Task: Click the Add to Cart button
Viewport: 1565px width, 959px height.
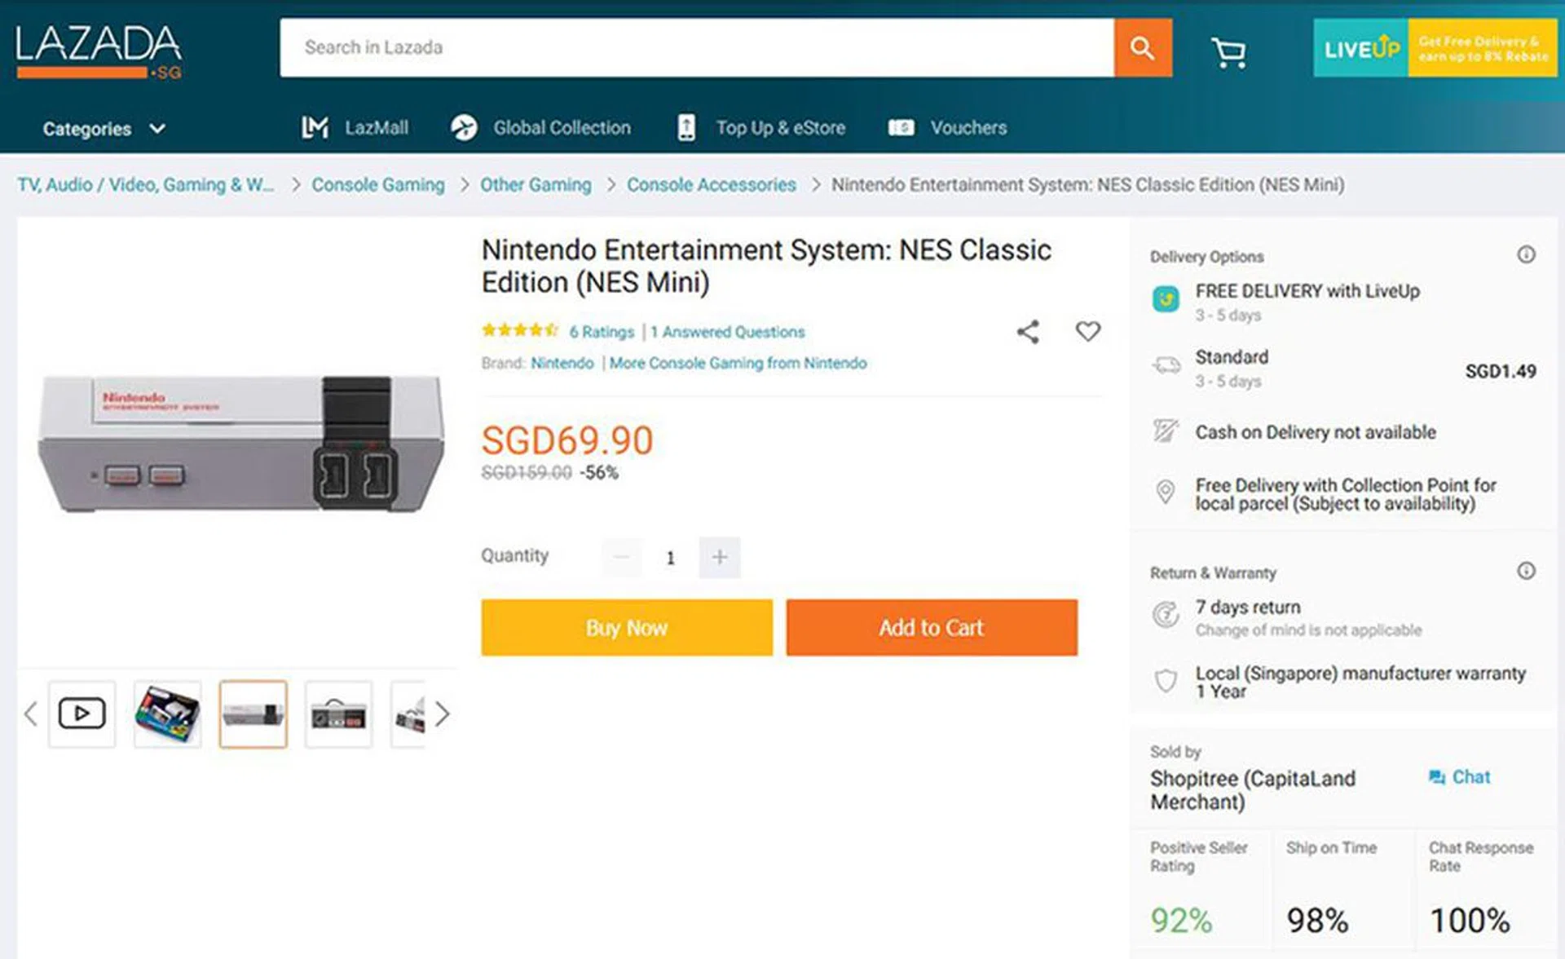Action: [x=931, y=627]
